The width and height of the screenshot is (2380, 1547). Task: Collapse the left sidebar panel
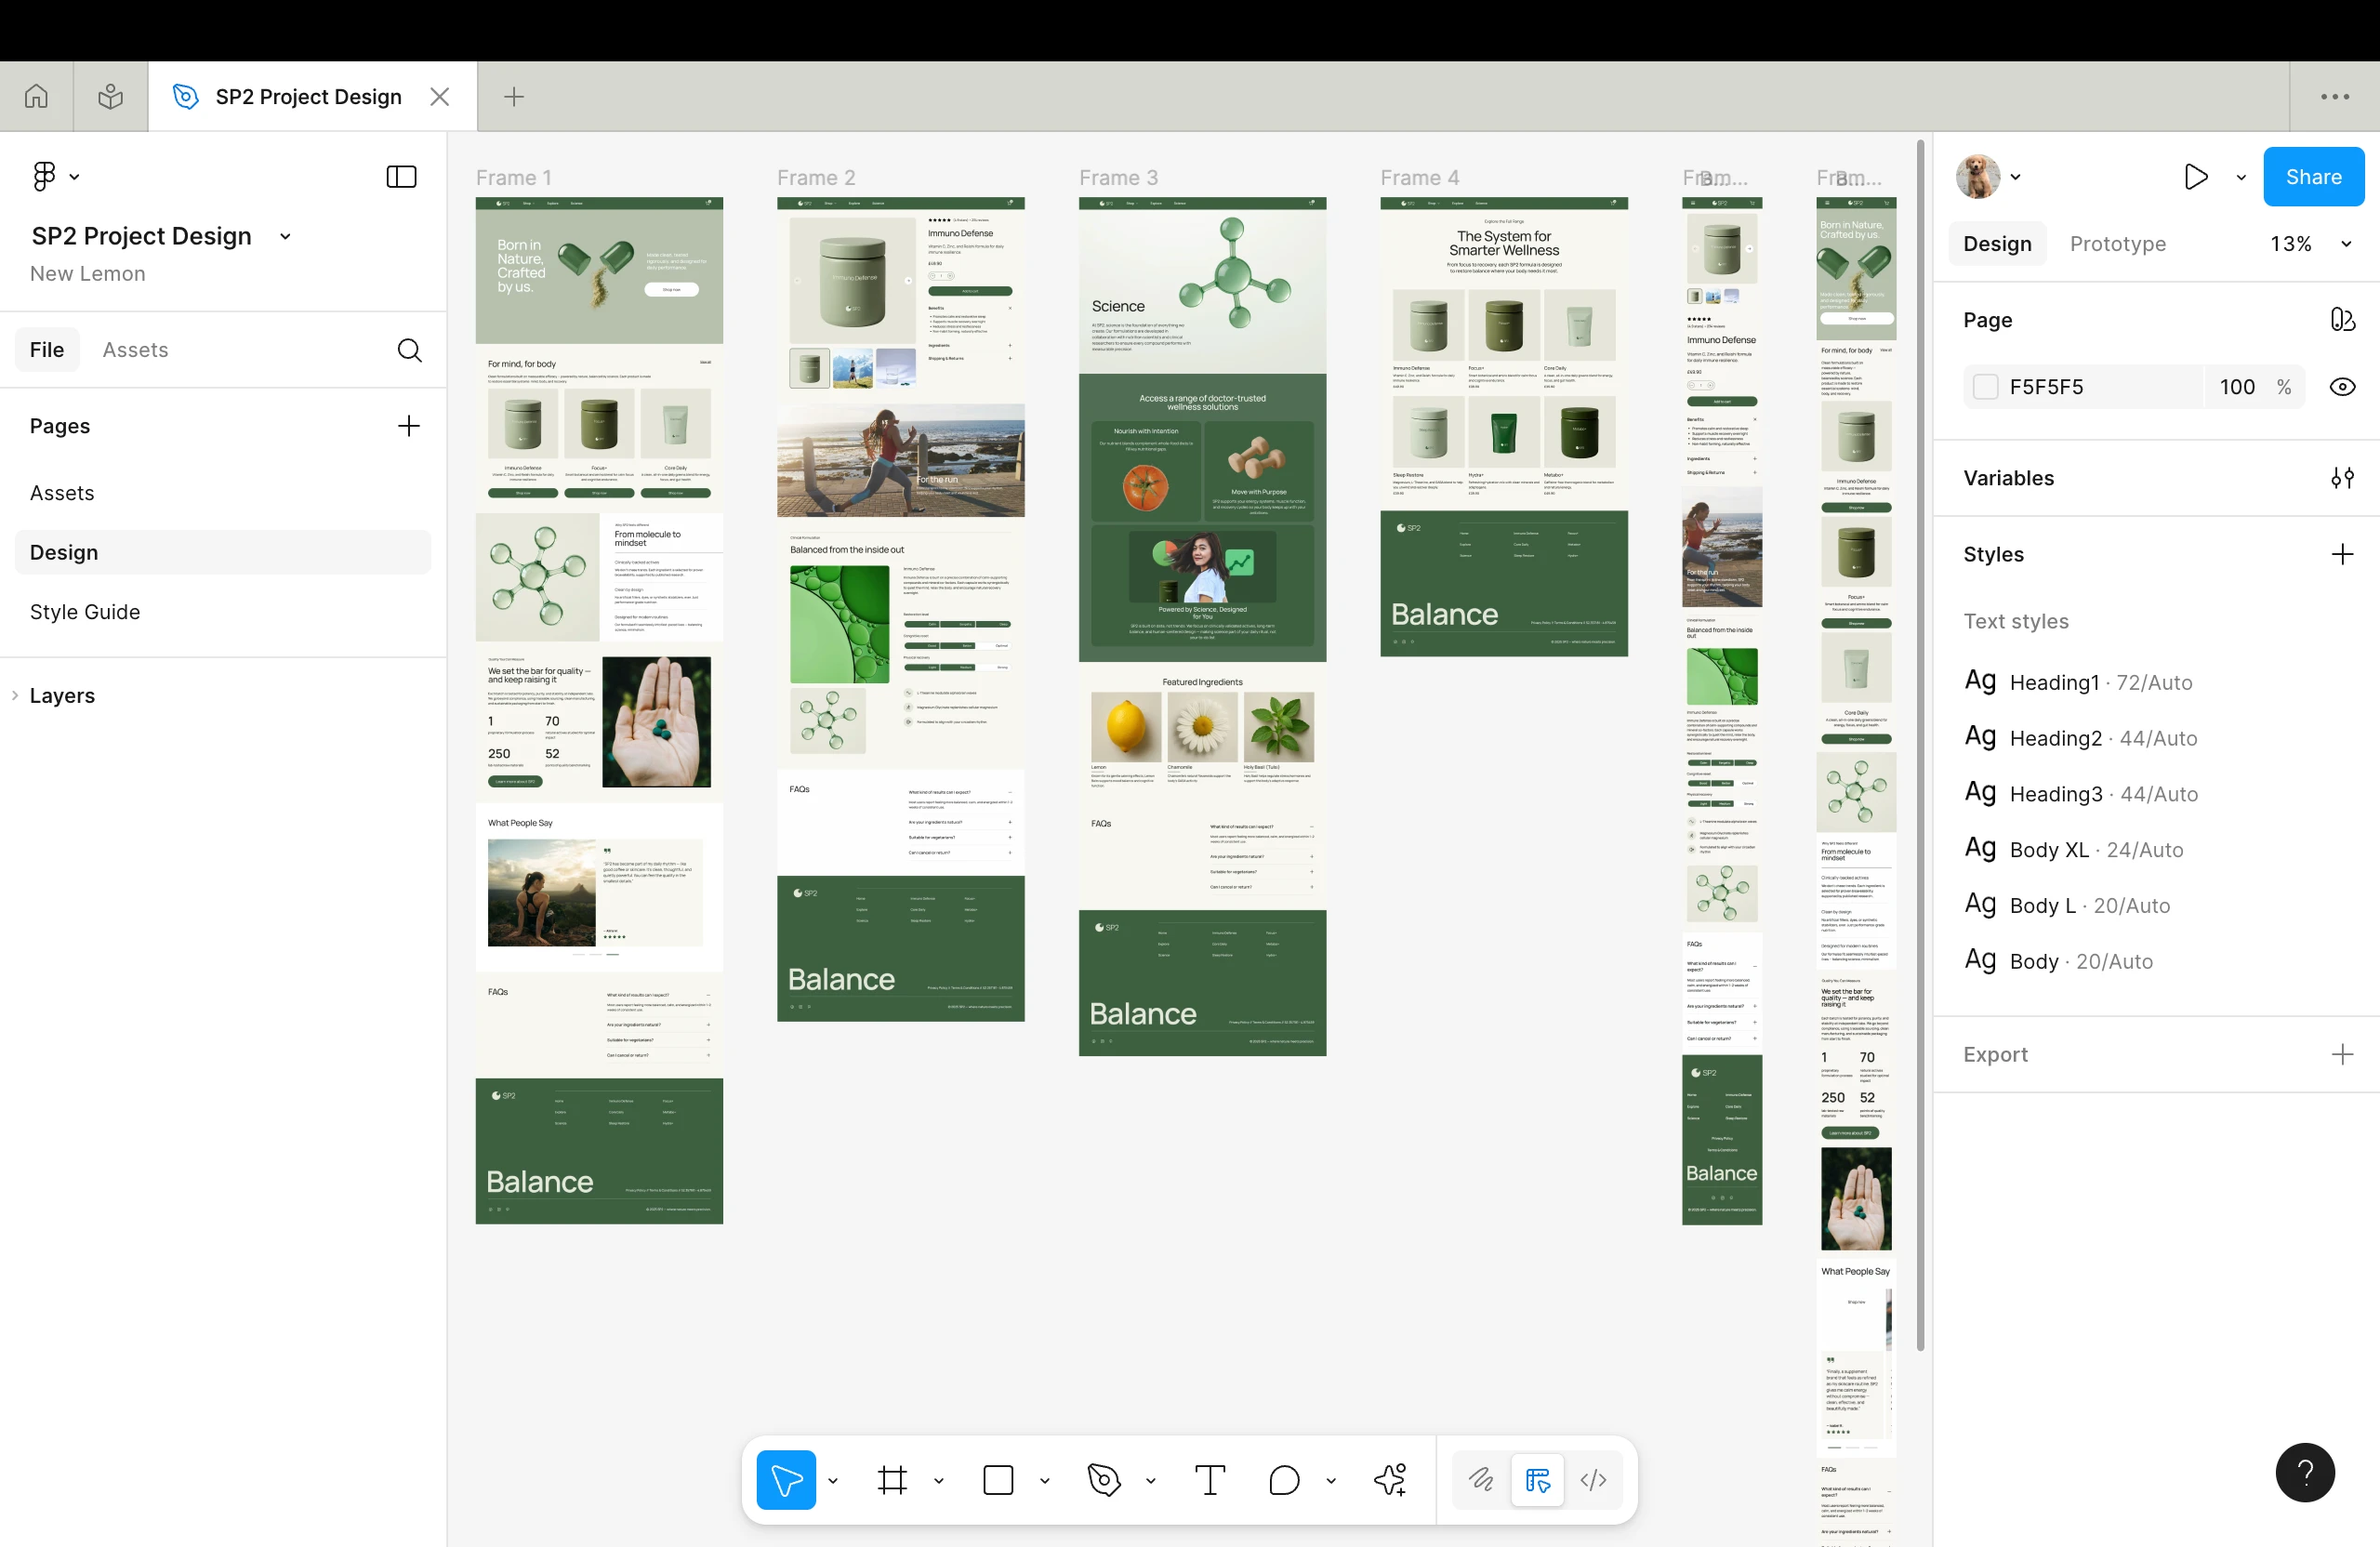point(400,176)
